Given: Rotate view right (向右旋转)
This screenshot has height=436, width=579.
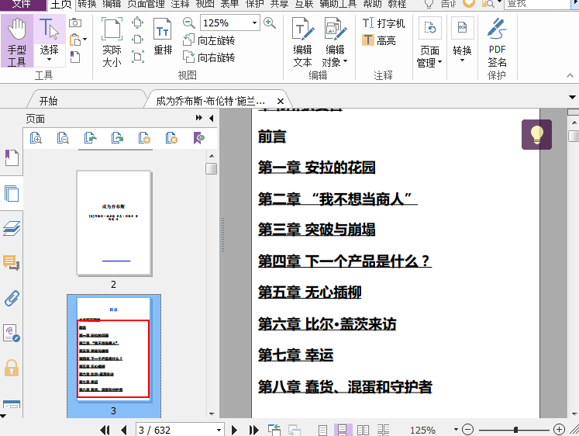Looking at the screenshot, I should (x=209, y=57).
